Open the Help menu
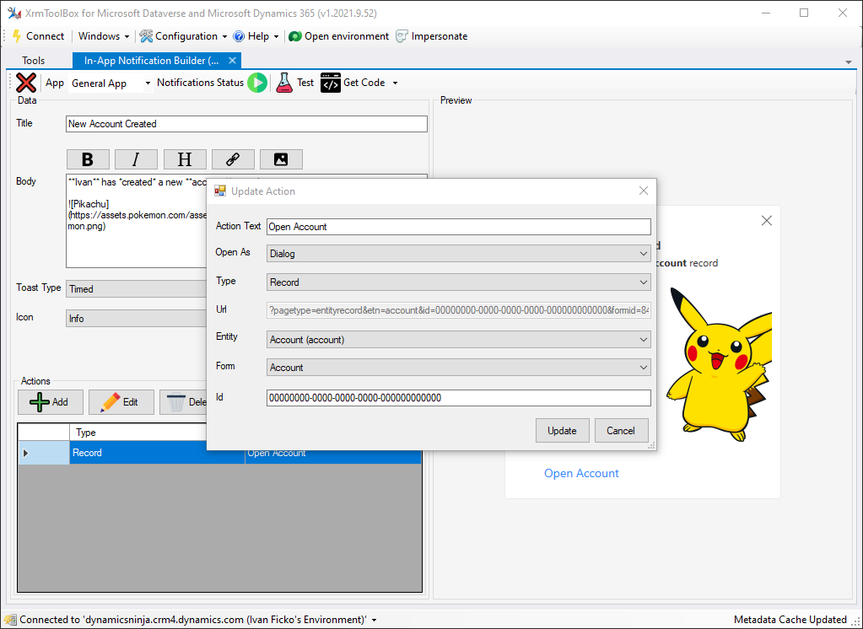Image resolution: width=863 pixels, height=629 pixels. point(256,36)
